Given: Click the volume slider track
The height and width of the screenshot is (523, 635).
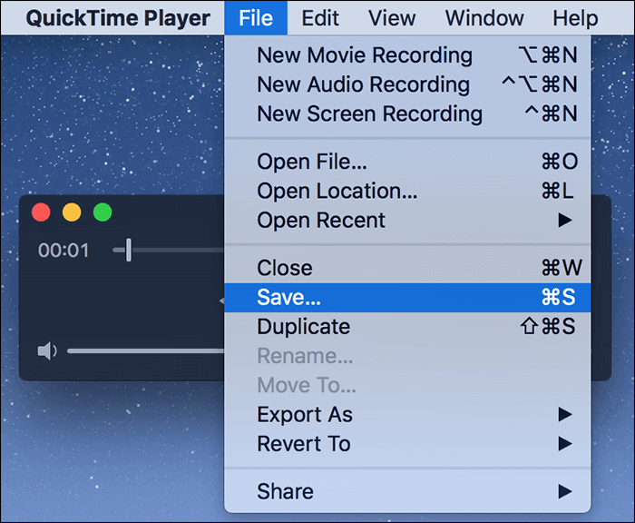Looking at the screenshot, I should tap(146, 350).
